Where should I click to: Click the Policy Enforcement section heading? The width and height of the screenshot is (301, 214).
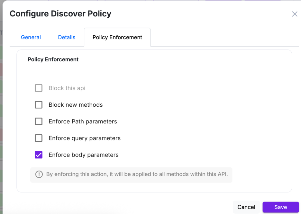click(x=53, y=59)
